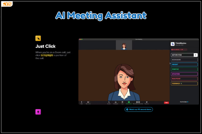Open the Zoom Chat icon
This screenshot has height=134, width=202.
(122, 102)
